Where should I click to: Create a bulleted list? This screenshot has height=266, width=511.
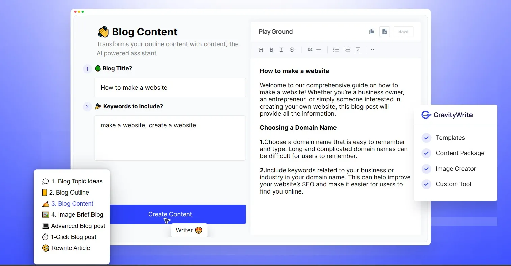(x=336, y=50)
